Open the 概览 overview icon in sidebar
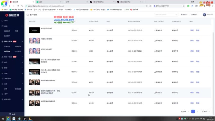The image size is (215, 121). click(3, 21)
